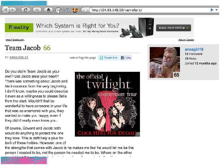This screenshot has width=220, height=165.
Task: Go forward with the browser forward arrow
Action: [x=13, y=10]
